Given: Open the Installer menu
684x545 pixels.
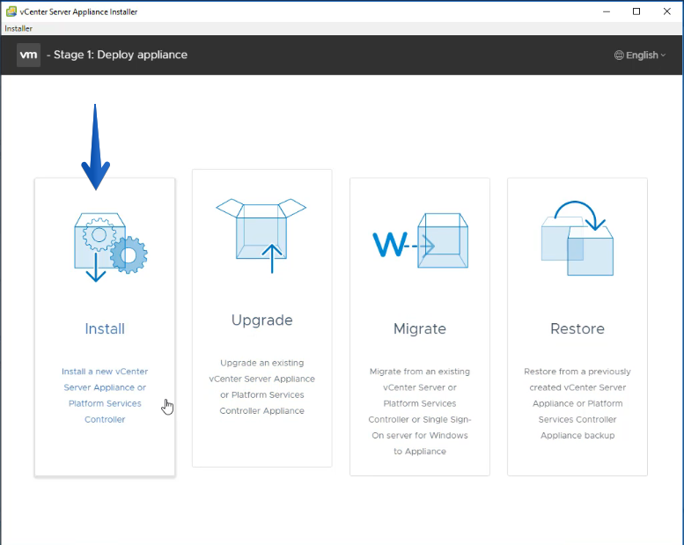Looking at the screenshot, I should 18,28.
